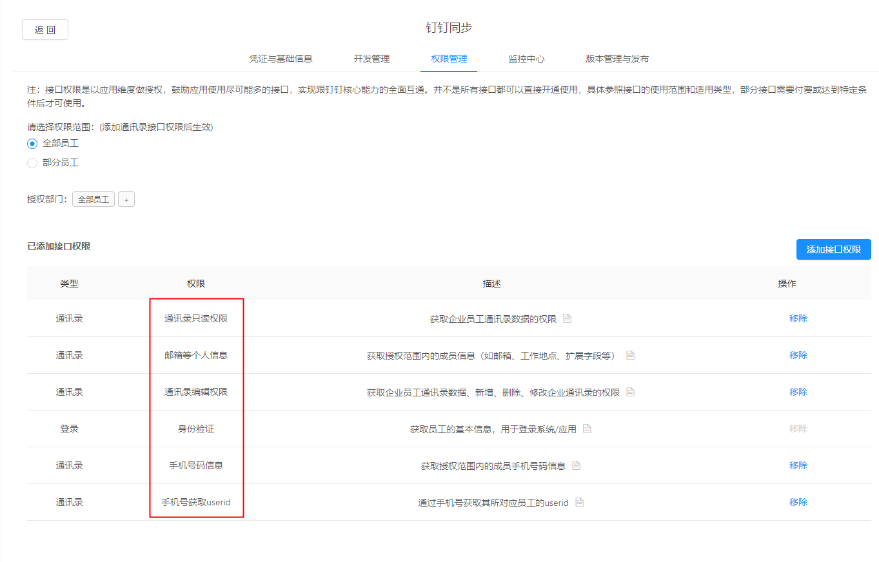Remove the 通讯录编辑权限 permission
Viewport: 879px width, 562px height.
[798, 392]
